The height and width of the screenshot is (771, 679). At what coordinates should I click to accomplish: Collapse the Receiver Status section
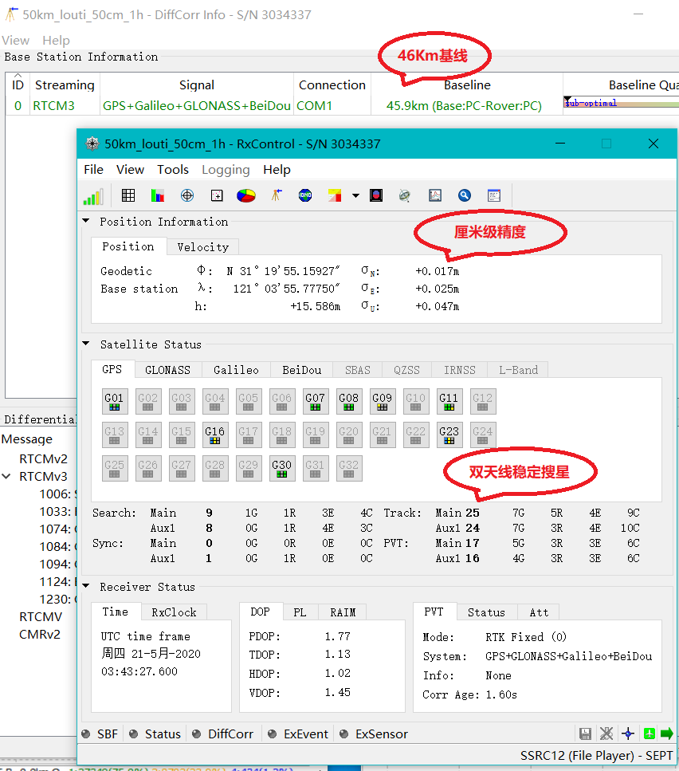pyautogui.click(x=86, y=586)
